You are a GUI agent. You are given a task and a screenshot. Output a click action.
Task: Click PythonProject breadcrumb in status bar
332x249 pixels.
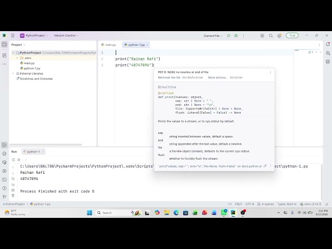[x=14, y=204]
